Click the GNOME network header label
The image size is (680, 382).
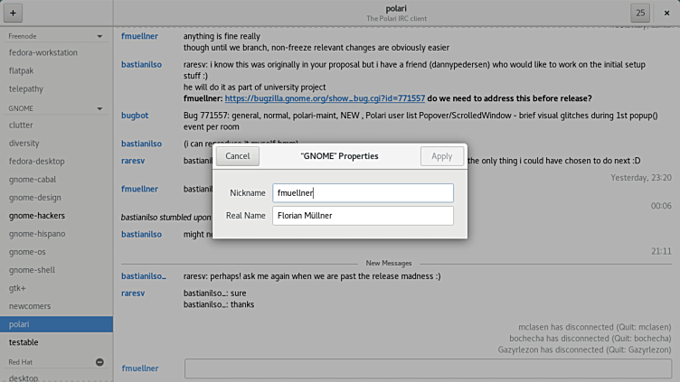21,108
